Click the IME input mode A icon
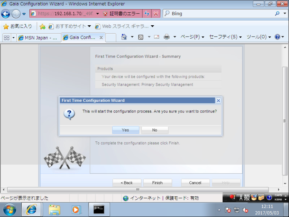Image resolution: width=289 pixels, height=217 pixels. pyautogui.click(x=241, y=198)
